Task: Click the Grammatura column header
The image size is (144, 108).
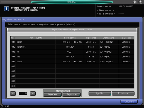Action: [109, 38]
